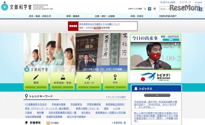Viewport: 205px width, 125px height.
Task: Open 申請・手続き menu
Action: tap(137, 16)
